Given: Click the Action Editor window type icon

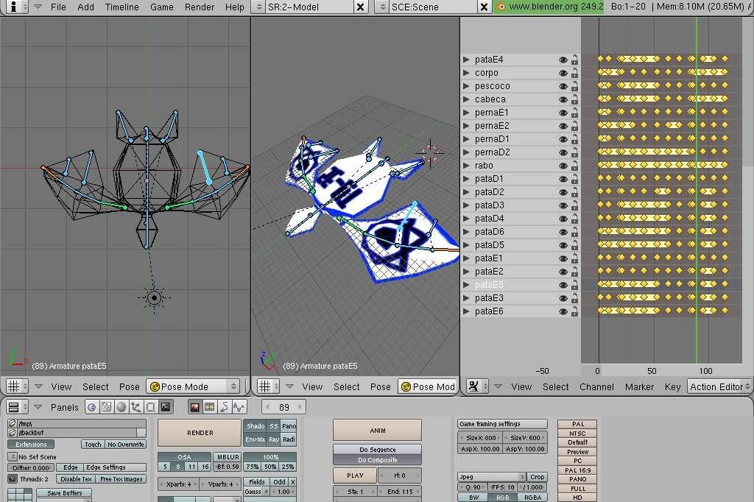Looking at the screenshot, I should [x=477, y=386].
